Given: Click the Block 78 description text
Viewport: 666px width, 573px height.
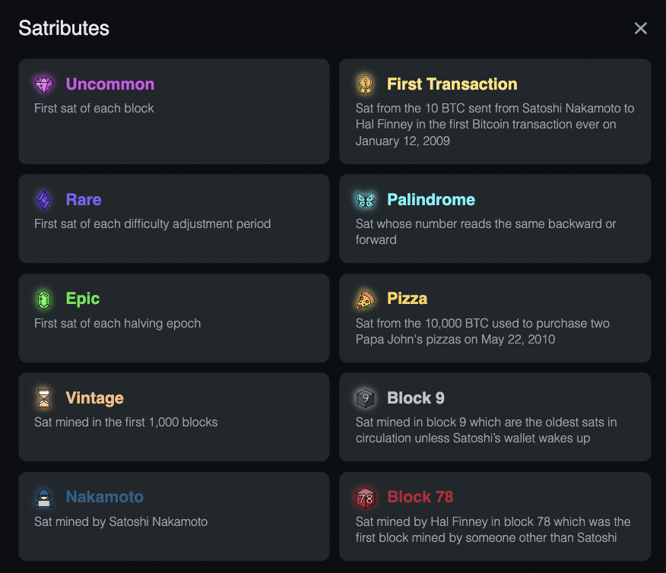Looking at the screenshot, I should coord(493,529).
